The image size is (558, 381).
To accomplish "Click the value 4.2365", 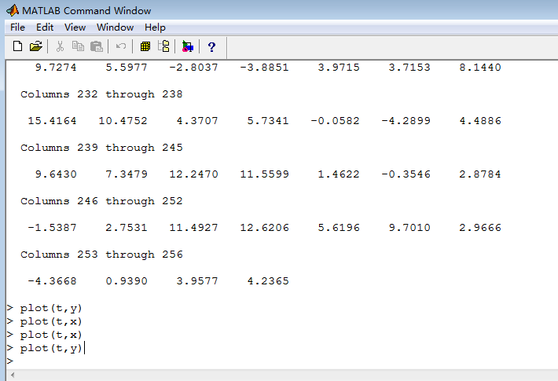I will [268, 281].
